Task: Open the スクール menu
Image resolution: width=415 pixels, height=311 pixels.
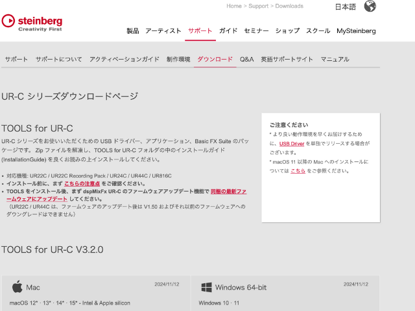Action: coord(318,30)
